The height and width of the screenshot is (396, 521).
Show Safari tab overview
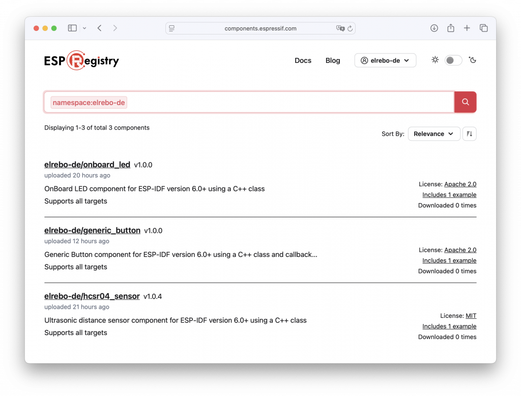pyautogui.click(x=483, y=28)
